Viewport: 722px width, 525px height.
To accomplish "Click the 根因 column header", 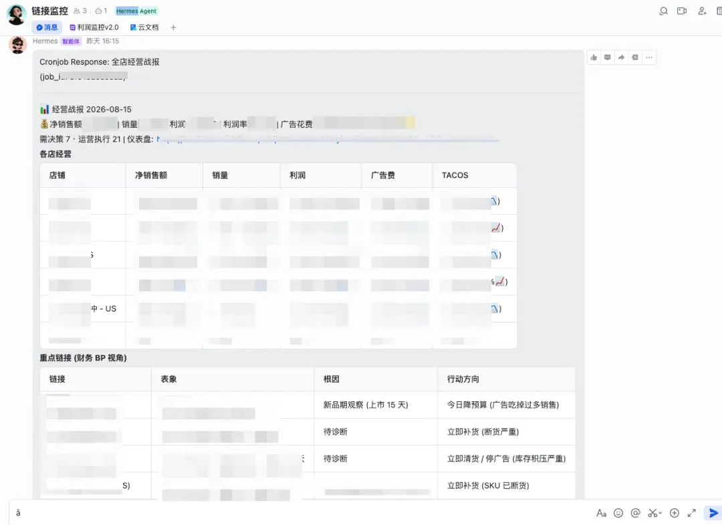I will click(332, 379).
